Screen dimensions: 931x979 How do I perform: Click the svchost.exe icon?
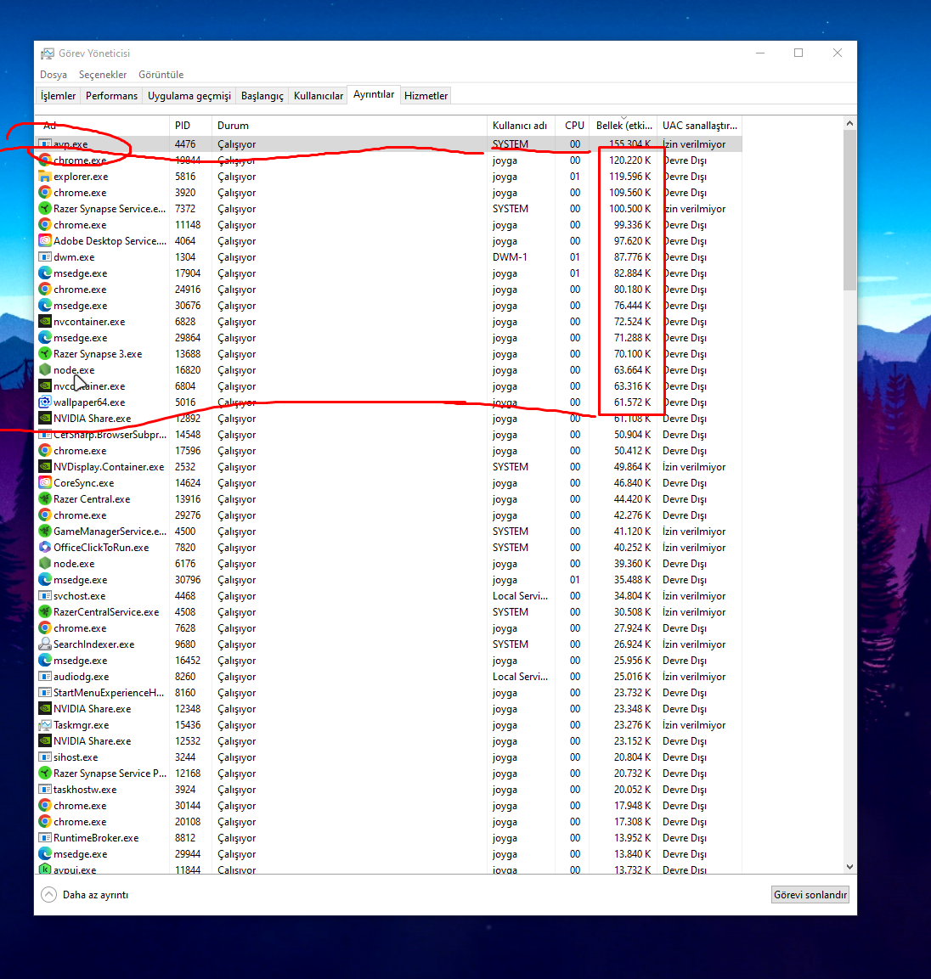coord(44,596)
